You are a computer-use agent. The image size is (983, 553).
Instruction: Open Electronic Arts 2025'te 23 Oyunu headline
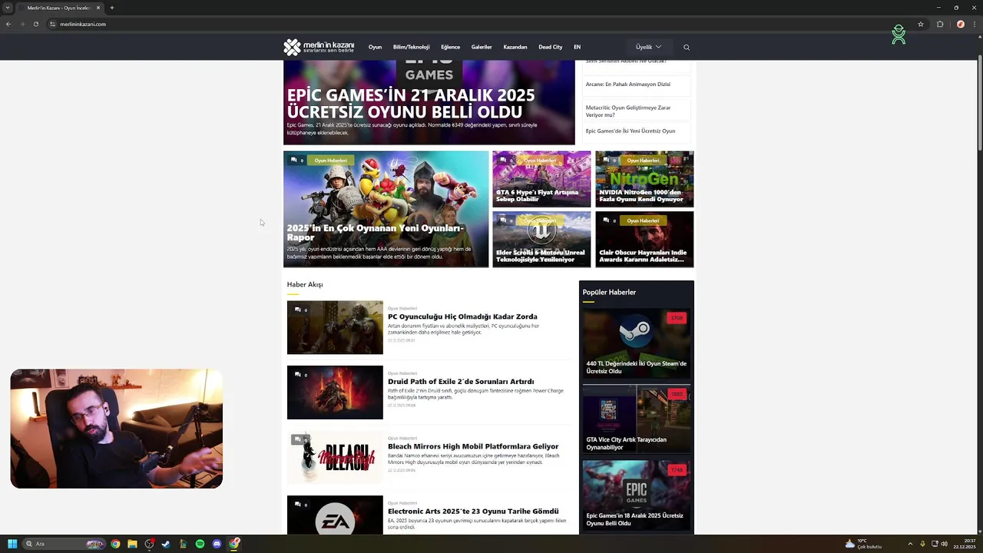click(x=473, y=512)
